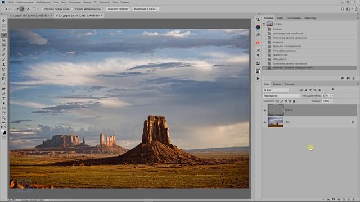Select the Rectangular Marquee tool
360x202 pixels.
[4, 25]
